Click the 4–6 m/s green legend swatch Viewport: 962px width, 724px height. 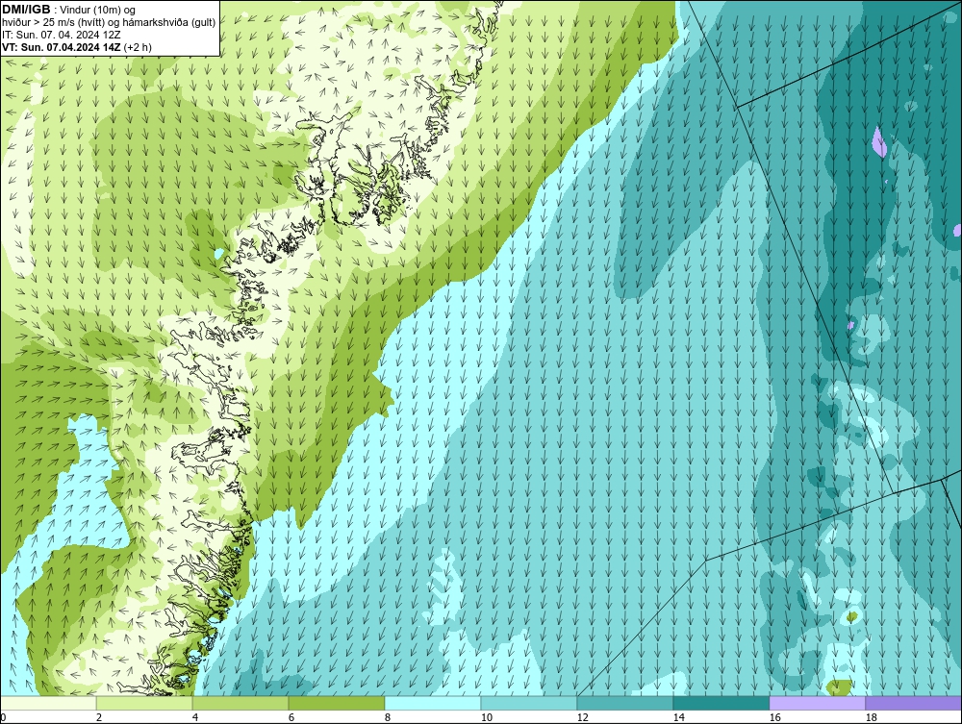pos(240,703)
